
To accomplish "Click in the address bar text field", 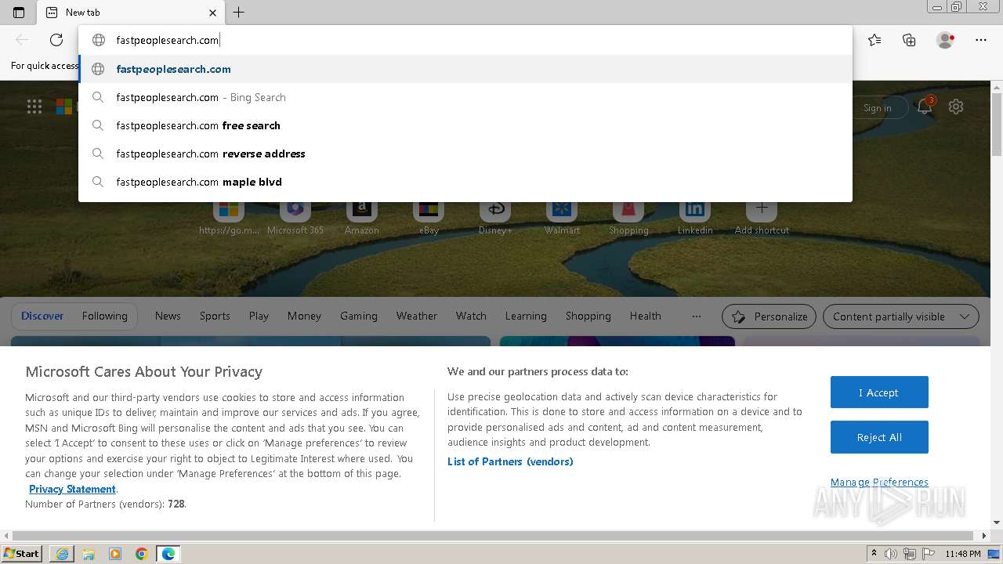I will pos(465,40).
